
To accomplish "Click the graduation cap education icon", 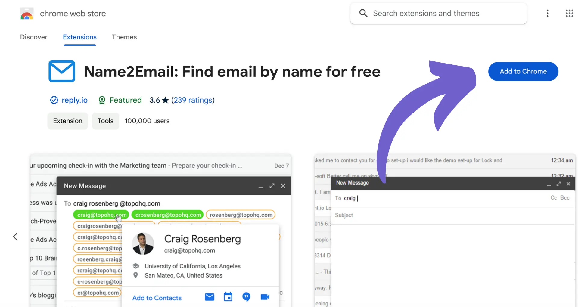I will (x=136, y=266).
